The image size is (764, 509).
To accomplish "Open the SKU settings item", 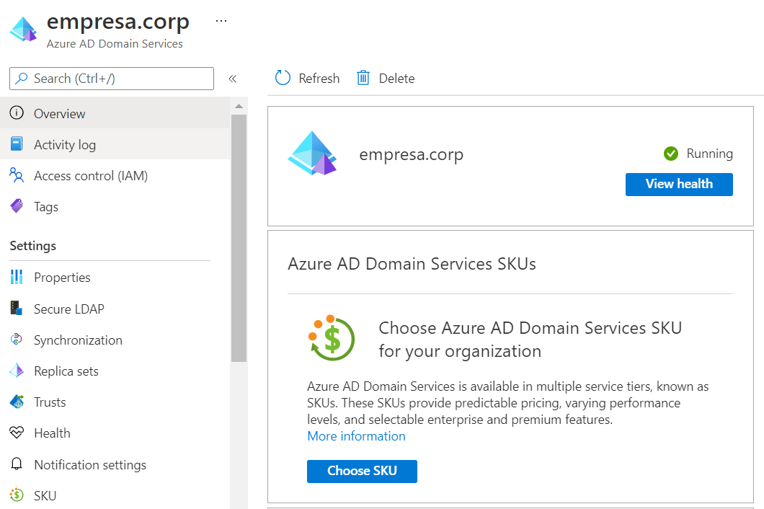I will 115,495.
